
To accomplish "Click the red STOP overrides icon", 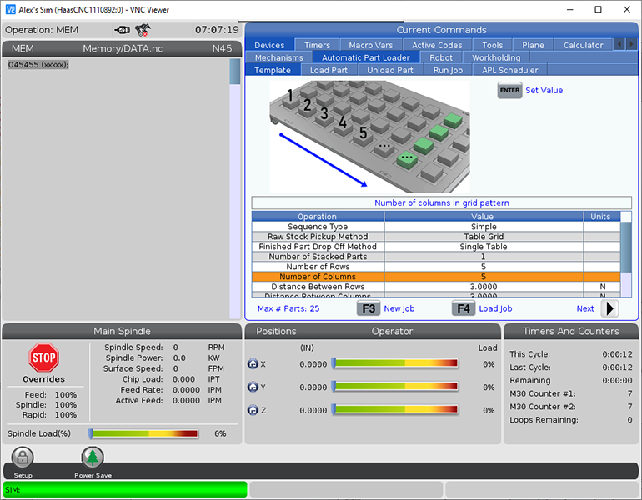I will point(43,357).
